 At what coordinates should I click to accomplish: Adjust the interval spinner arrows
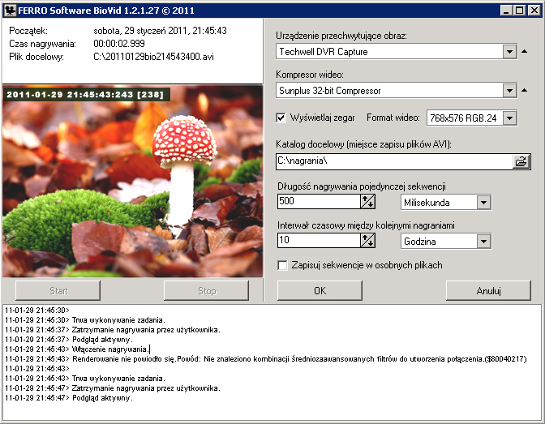tap(367, 240)
